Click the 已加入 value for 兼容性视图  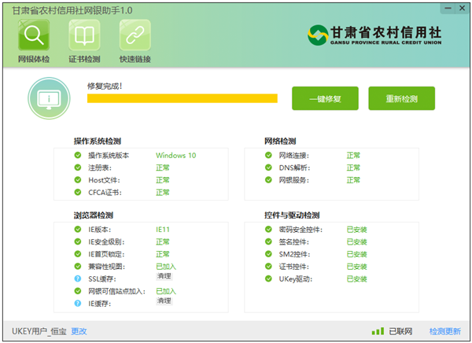pos(166,267)
